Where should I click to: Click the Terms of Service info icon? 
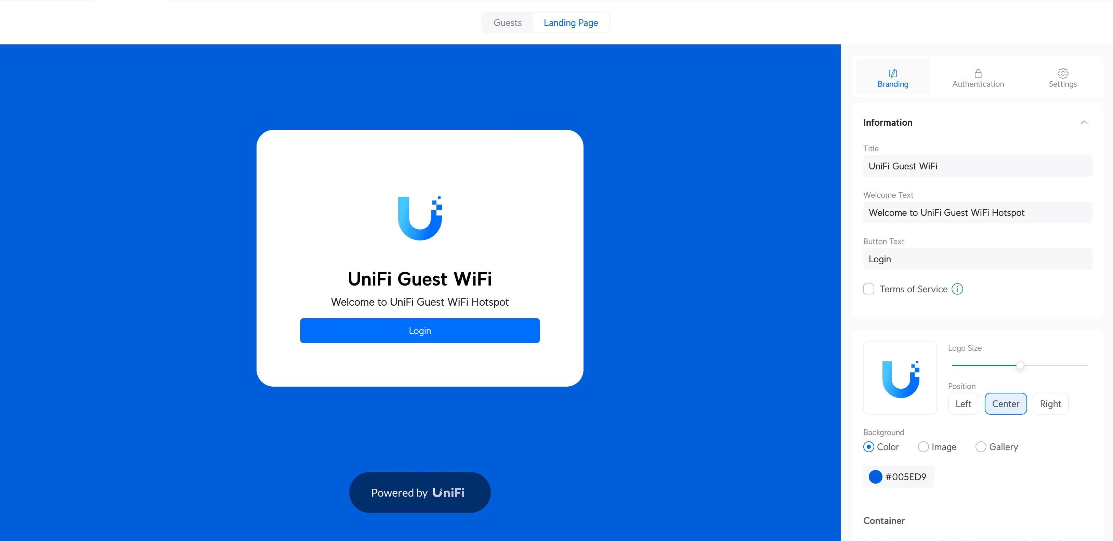point(958,289)
